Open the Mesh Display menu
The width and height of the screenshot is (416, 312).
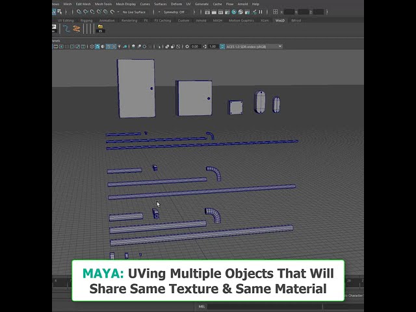(x=125, y=4)
